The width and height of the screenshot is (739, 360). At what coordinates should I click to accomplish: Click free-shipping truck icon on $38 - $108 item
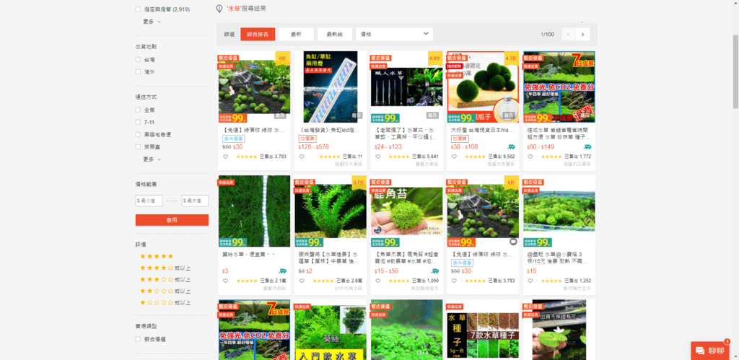click(511, 147)
